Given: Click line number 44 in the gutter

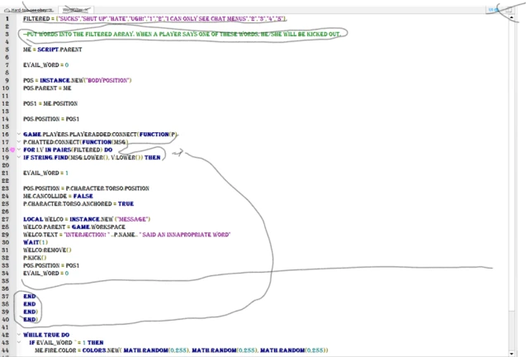Looking at the screenshot, I should (x=7, y=350).
